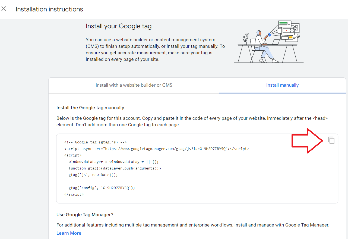Click the Install your Google tag heading
Image resolution: width=348 pixels, height=239 pixels.
(119, 26)
